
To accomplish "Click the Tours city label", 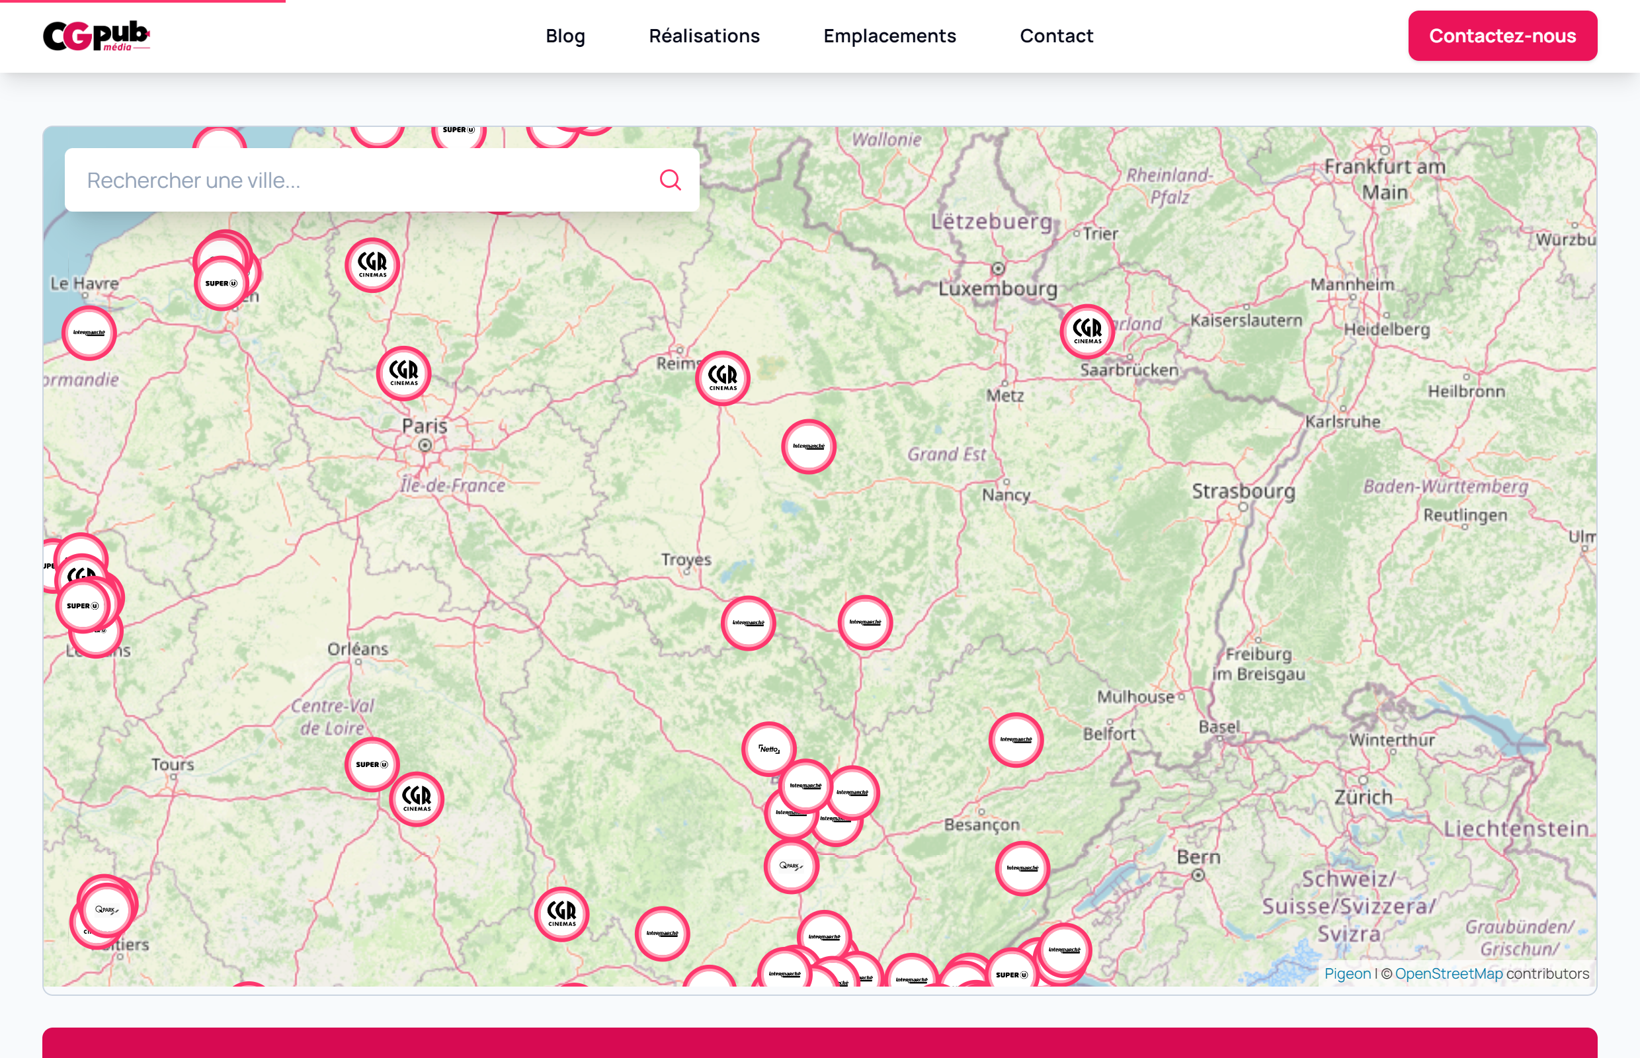I will tap(173, 764).
